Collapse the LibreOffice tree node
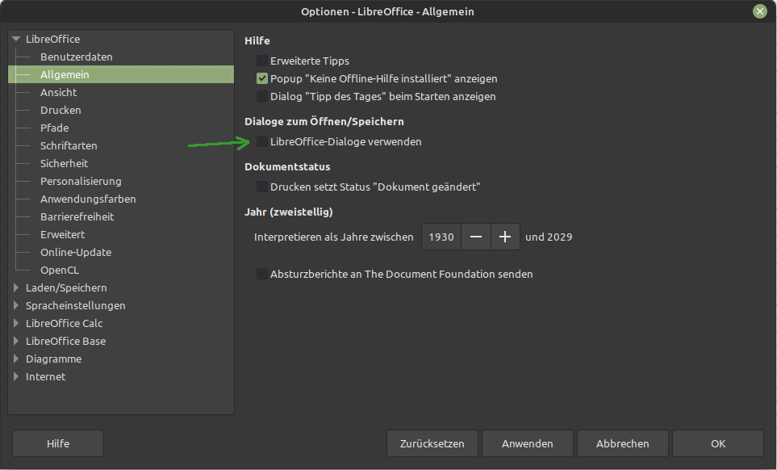777x470 pixels. [16, 39]
